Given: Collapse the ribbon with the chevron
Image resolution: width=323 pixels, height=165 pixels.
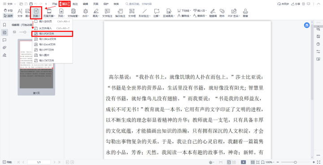Looking at the screenshot, I should point(319,4).
